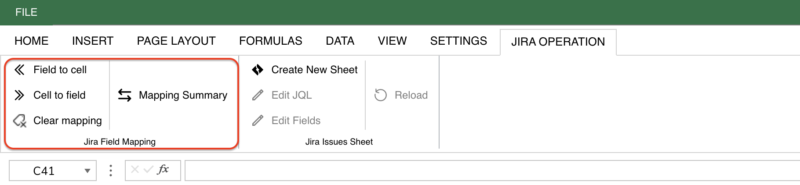Open the PAGE LAYOUT tab
The image size is (800, 185).
[x=176, y=41]
